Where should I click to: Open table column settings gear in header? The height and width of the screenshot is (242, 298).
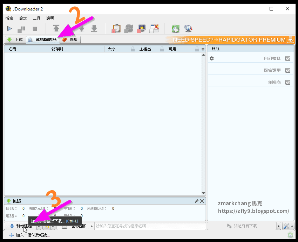click(203, 49)
